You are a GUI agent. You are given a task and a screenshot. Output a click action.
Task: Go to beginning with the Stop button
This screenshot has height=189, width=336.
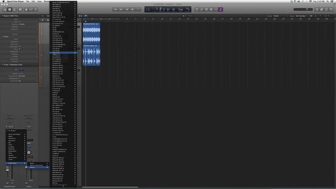pos(127,9)
